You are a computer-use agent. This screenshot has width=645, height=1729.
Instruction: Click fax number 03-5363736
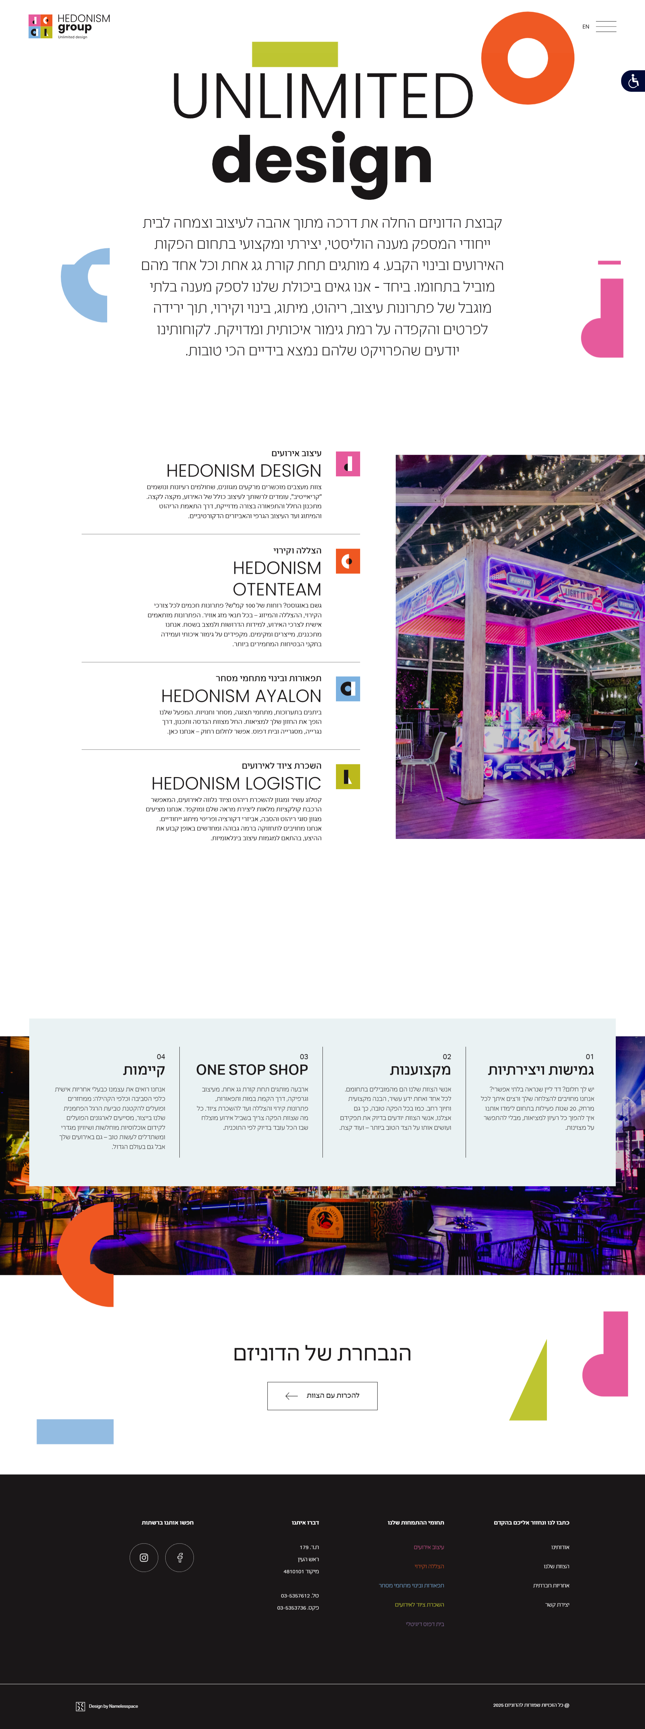292,1608
